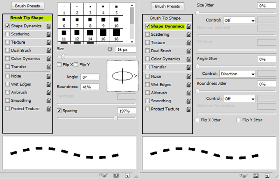Viewport: 280px width, 179px height.
Task: Open Angle Jitter Control dropdown set to Direction
Action: coord(237,74)
